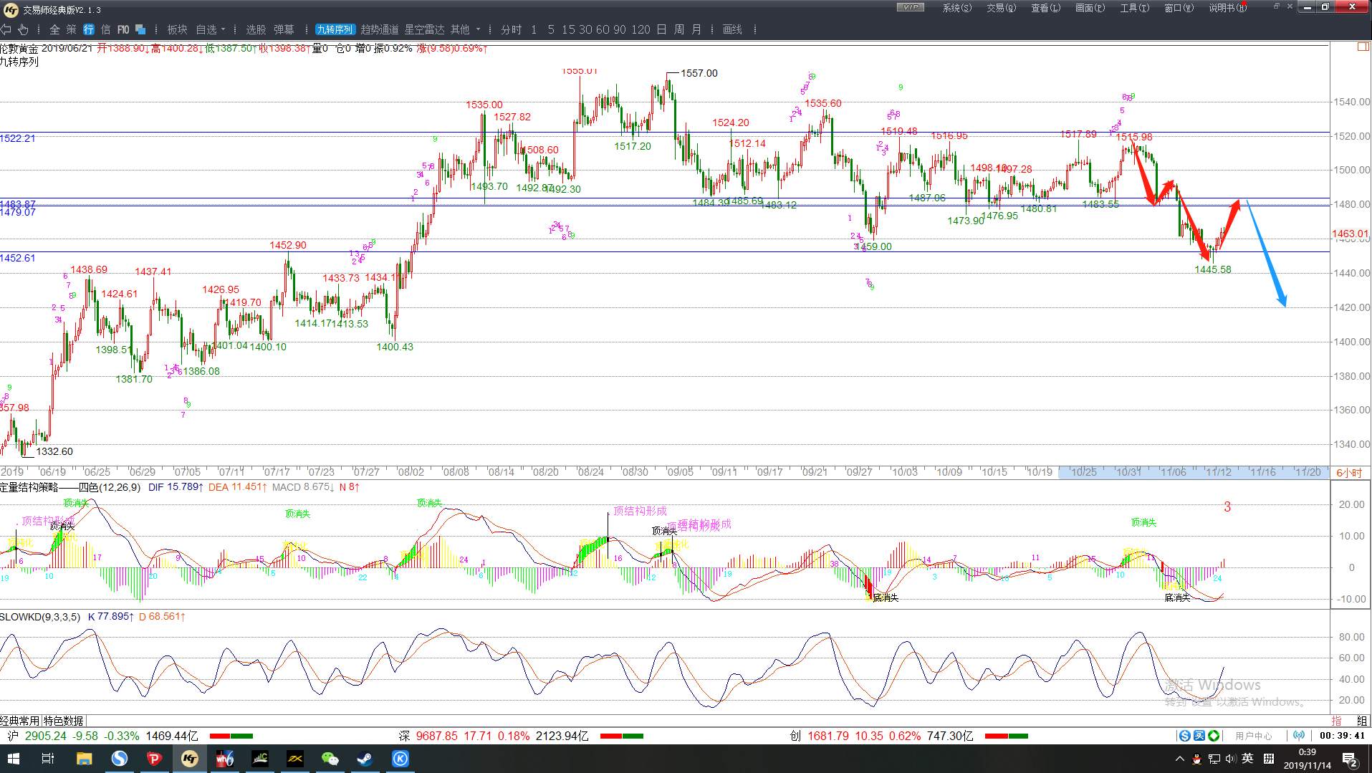Open the 系统(S) menu
1372x773 pixels.
coord(956,8)
